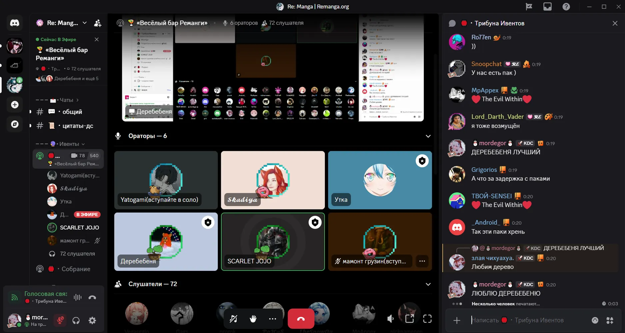This screenshot has width=625, height=333.
Task: Click Yatogami in sidebar speaker list
Action: 74,175
